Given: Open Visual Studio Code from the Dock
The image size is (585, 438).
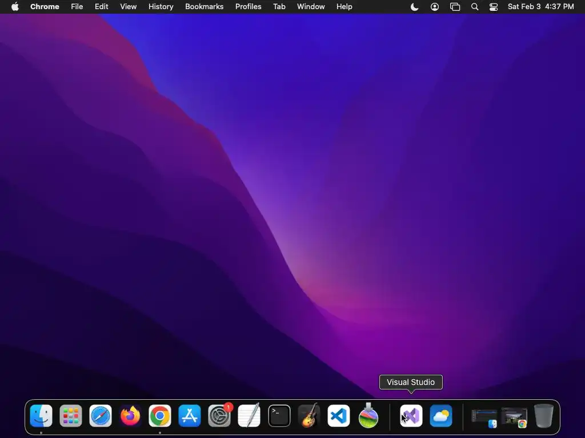Looking at the screenshot, I should point(339,416).
